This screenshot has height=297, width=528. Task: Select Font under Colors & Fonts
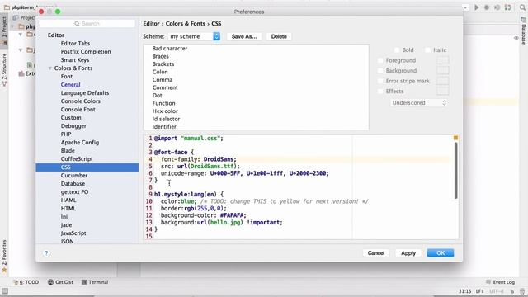pos(67,77)
